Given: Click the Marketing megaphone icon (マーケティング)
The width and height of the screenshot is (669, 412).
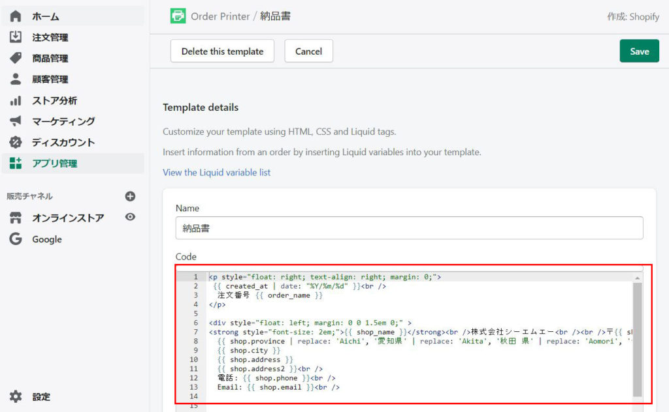Looking at the screenshot, I should click(16, 121).
